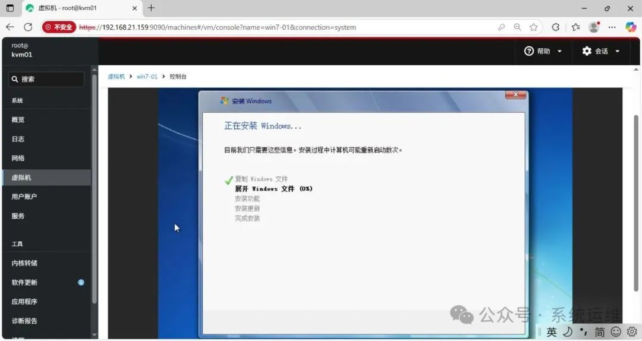Click the address bar URL
The height and width of the screenshot is (341, 642).
(218, 27)
